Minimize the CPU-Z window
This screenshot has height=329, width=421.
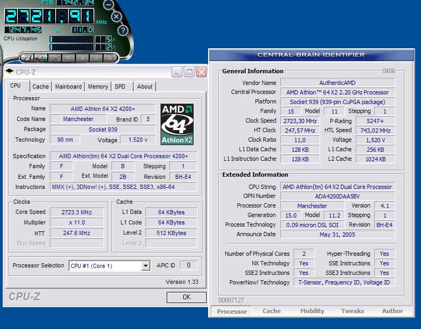[x=177, y=72]
